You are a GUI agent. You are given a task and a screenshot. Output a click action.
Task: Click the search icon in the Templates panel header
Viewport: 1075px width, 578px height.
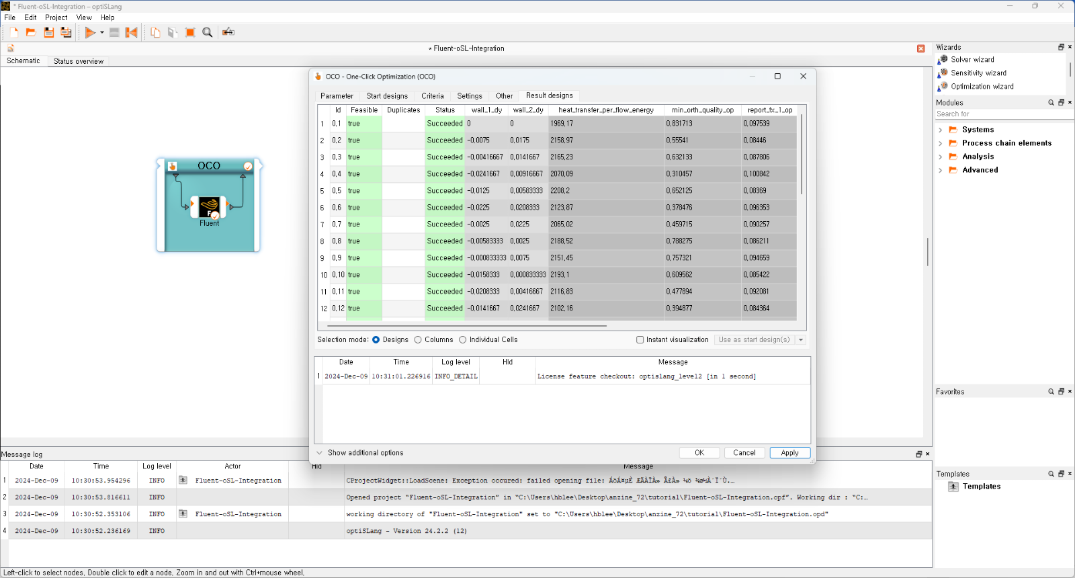tap(1051, 474)
